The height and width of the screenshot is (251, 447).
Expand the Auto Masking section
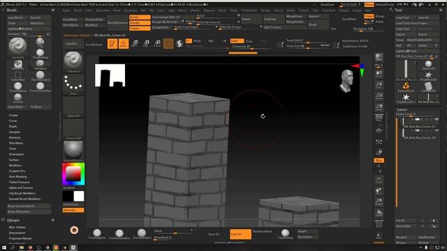click(17, 176)
